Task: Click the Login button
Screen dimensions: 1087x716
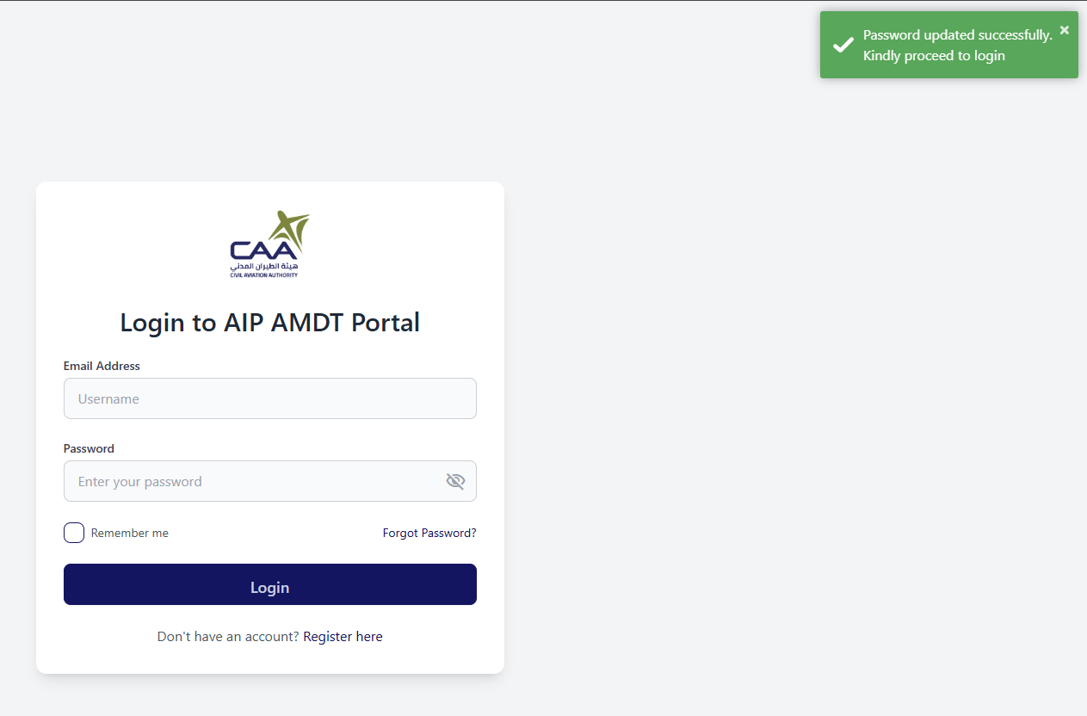Action: [270, 584]
